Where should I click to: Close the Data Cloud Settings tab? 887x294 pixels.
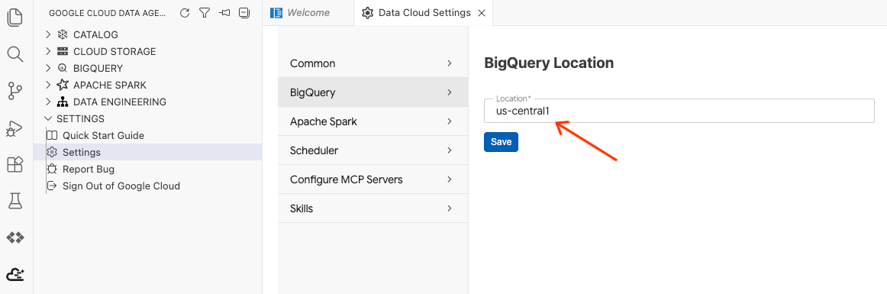(482, 13)
